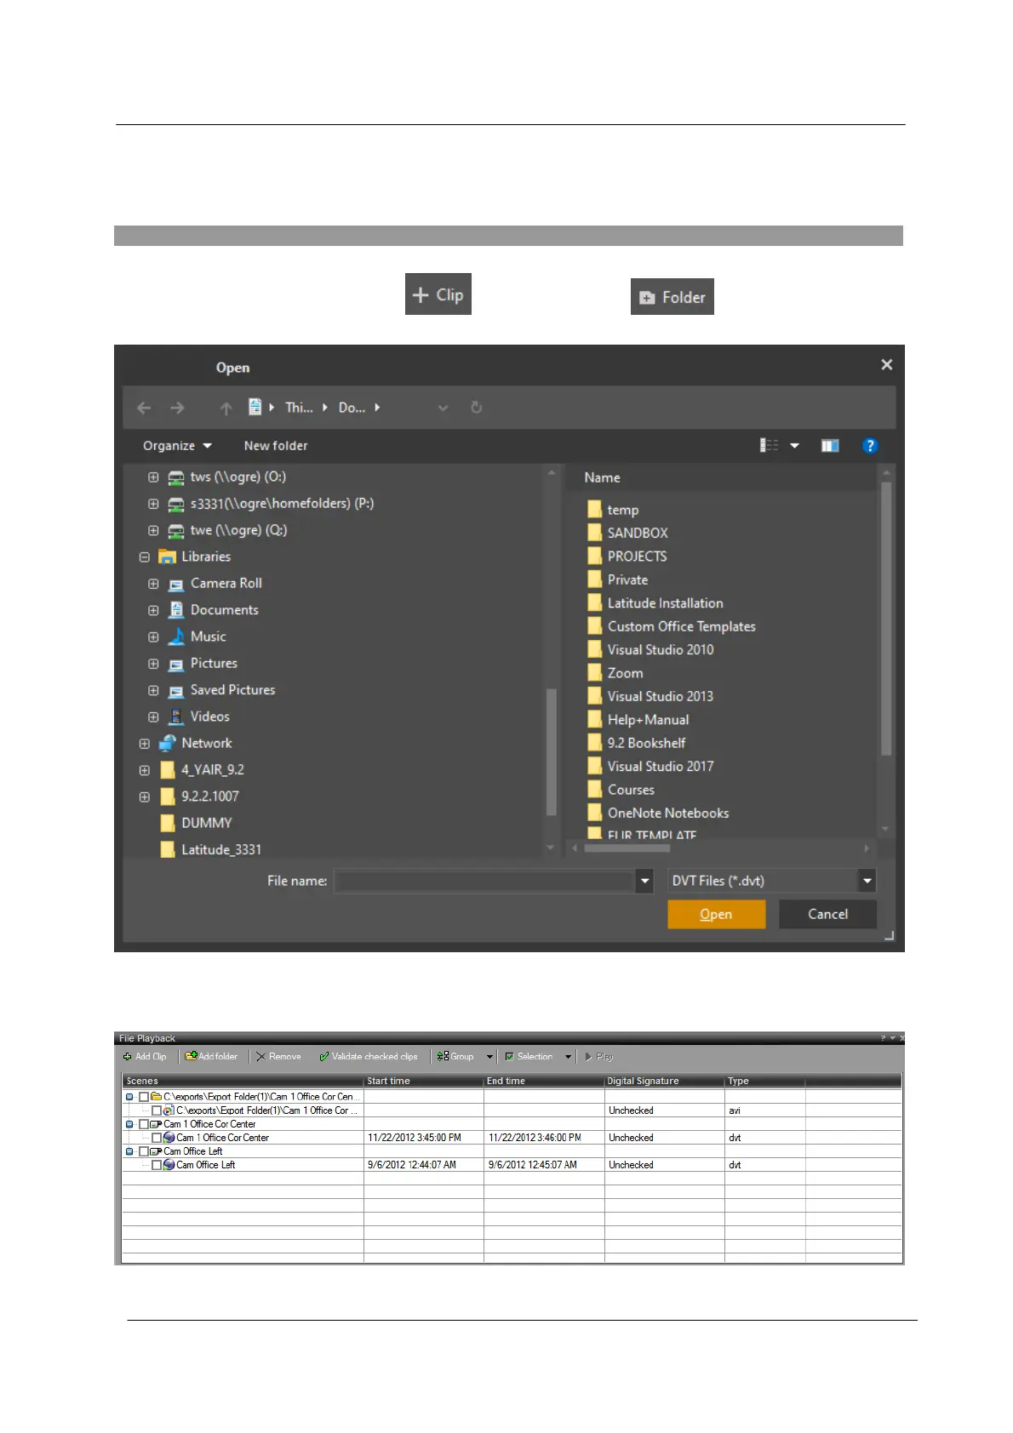Viewport: 1013px width, 1433px height.
Task: Click the change view list icon
Action: pos(769,446)
